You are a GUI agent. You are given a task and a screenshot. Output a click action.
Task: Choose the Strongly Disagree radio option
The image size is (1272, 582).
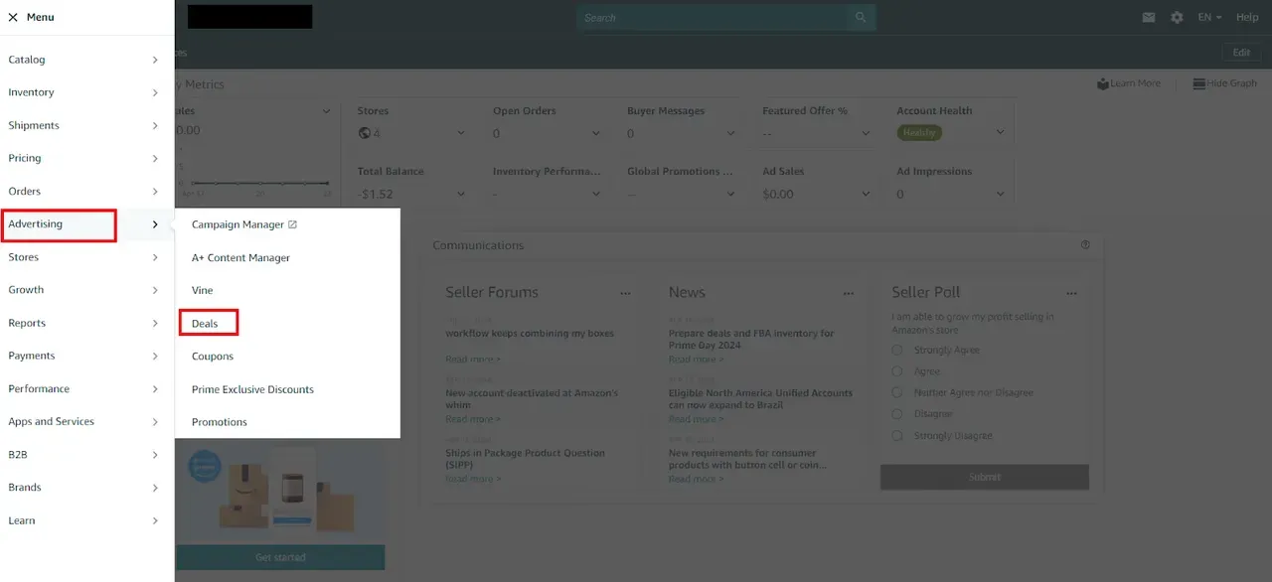[897, 436]
